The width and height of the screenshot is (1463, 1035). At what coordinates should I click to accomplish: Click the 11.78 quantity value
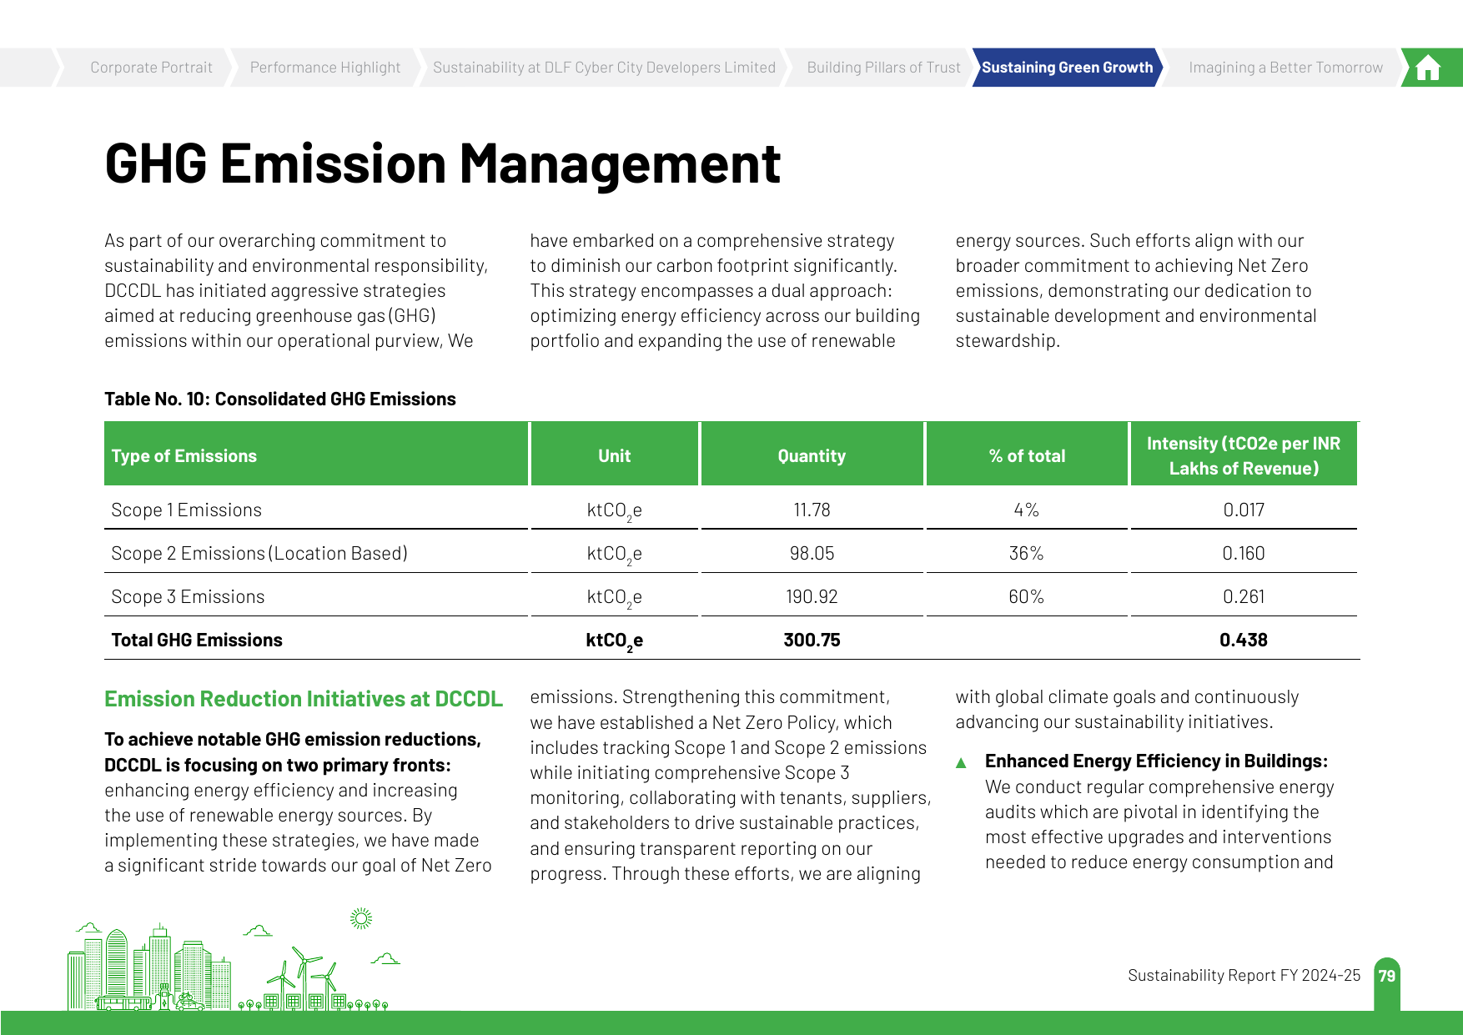click(x=812, y=510)
